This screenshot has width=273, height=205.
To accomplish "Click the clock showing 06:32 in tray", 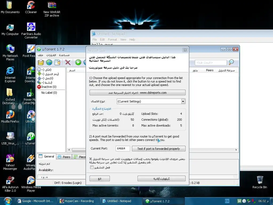I will pyautogui.click(x=263, y=201).
